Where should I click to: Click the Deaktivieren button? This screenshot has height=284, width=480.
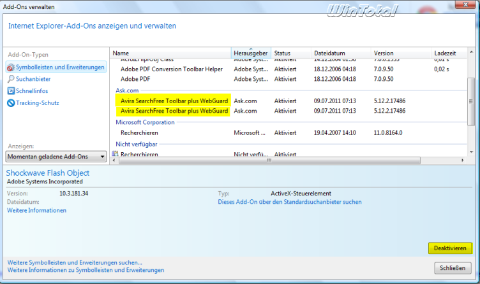point(450,248)
